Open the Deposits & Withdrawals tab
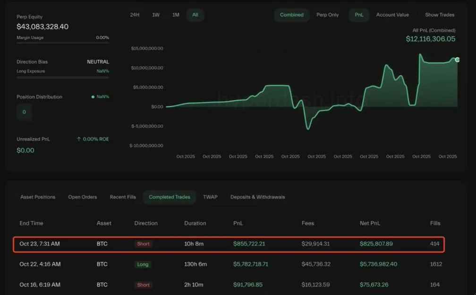The height and width of the screenshot is (295, 476). click(257, 197)
